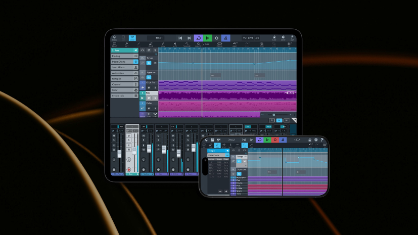Open the Media icon at tablet top-left

point(115,38)
